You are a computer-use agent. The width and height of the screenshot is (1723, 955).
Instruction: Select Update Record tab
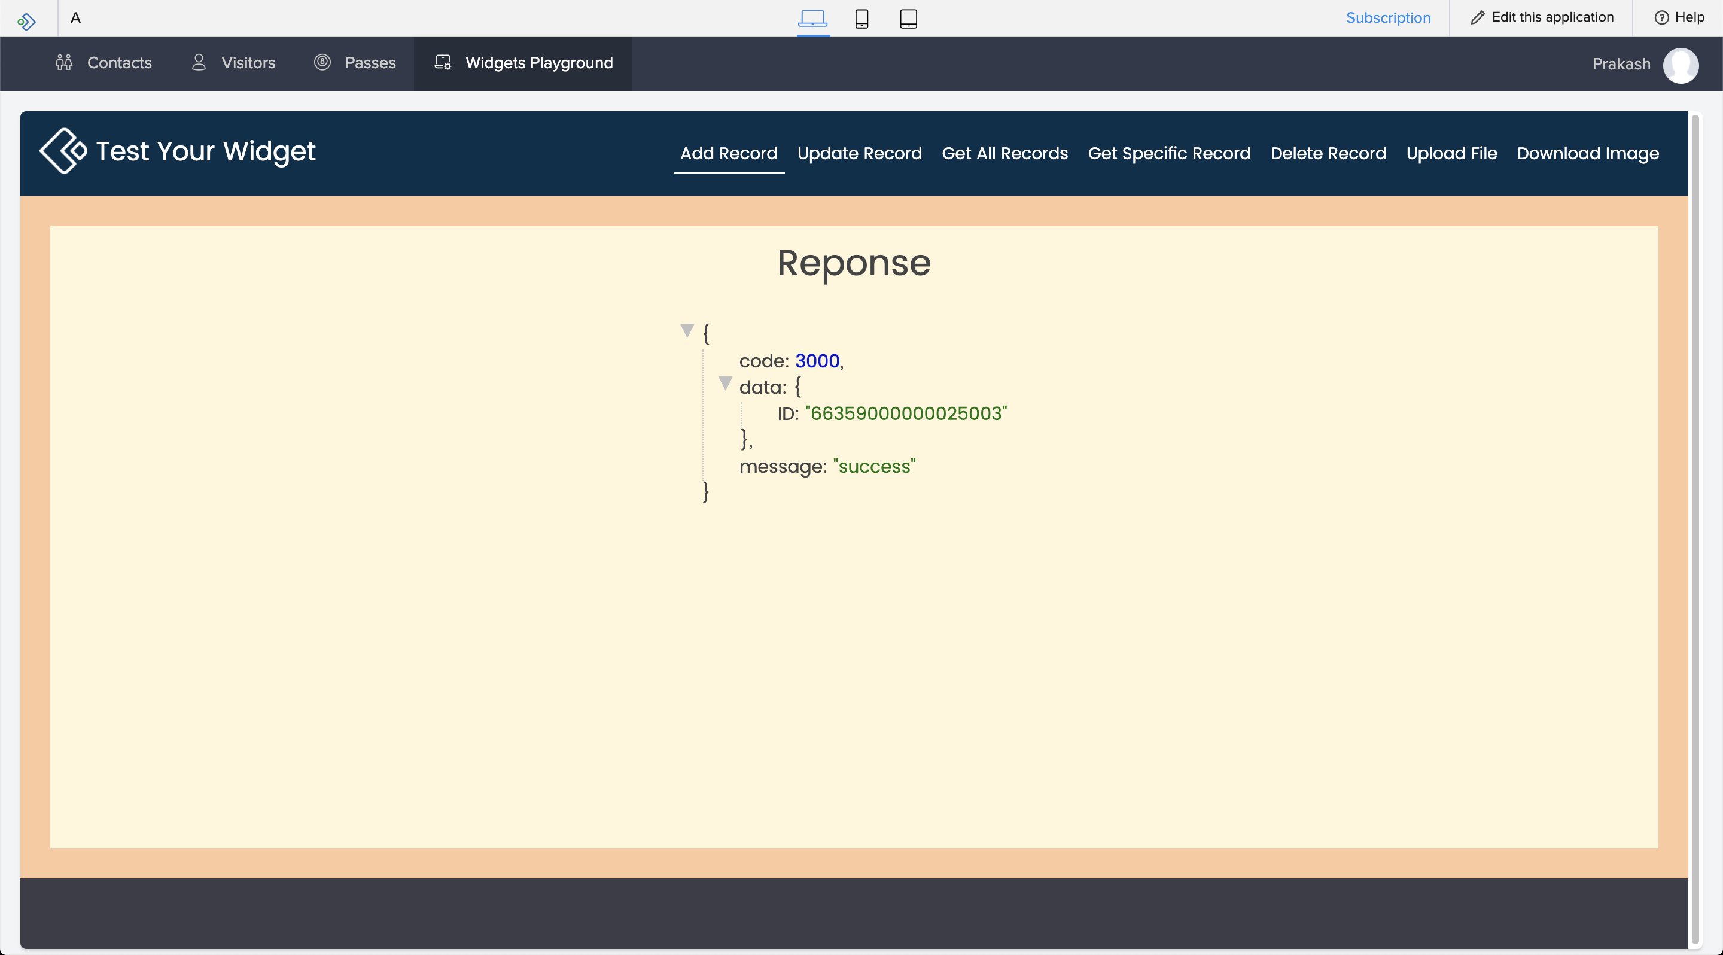click(x=860, y=153)
